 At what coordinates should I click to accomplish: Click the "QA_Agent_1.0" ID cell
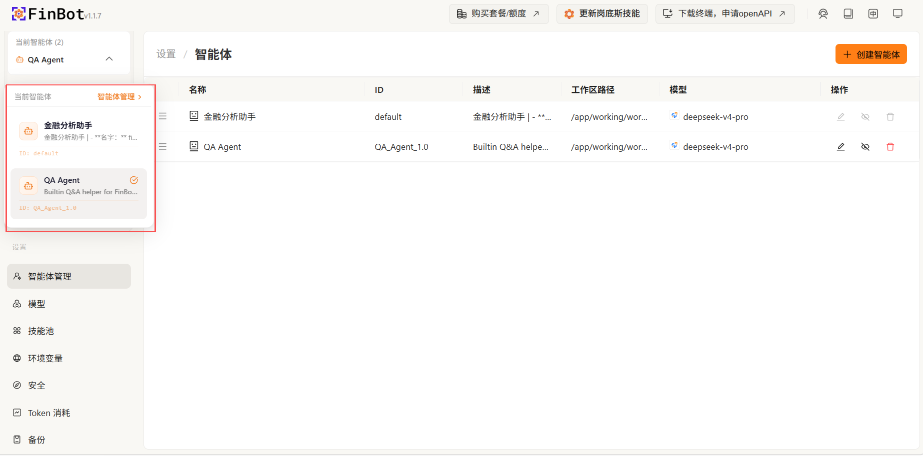[401, 147]
